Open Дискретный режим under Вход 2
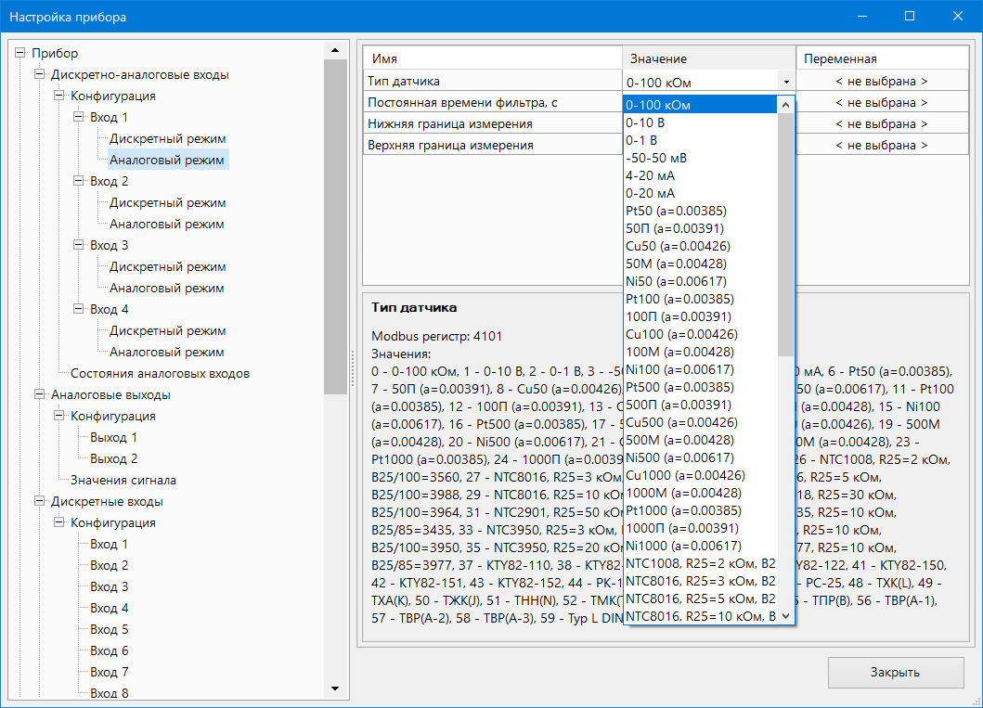983x708 pixels. [x=167, y=202]
